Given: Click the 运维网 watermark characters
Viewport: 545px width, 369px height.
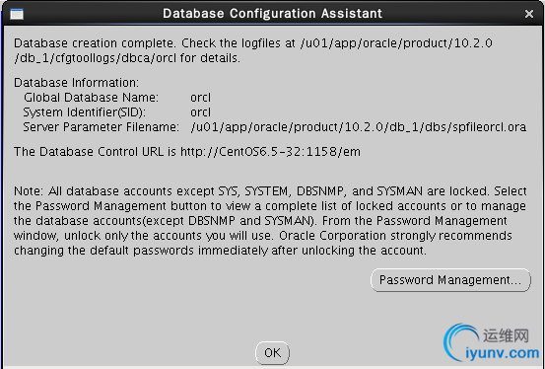Looking at the screenshot, I should pos(506,335).
